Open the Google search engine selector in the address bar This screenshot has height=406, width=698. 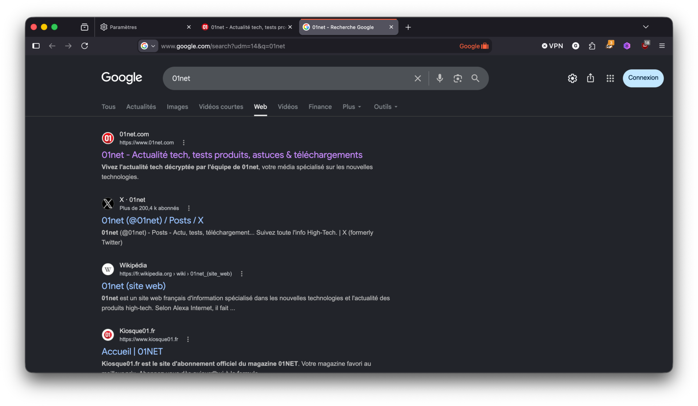148,46
